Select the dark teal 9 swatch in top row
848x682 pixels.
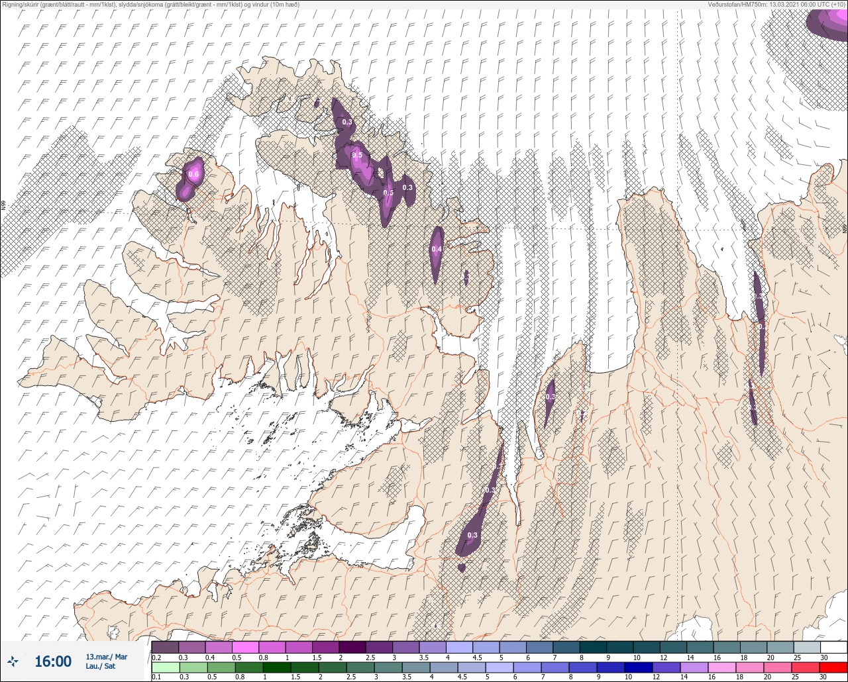click(x=619, y=647)
